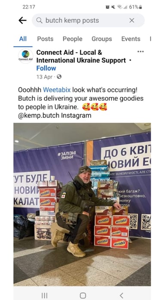The image size is (161, 300).
Task: Tap the 13 Apr post timestamp
Action: click(x=44, y=77)
